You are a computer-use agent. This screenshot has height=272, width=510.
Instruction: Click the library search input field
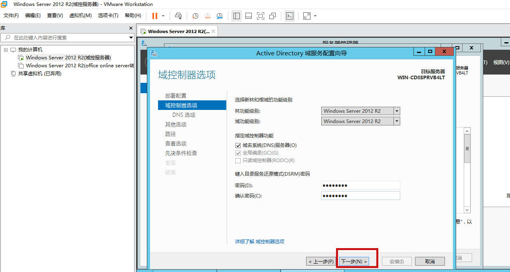pos(67,37)
